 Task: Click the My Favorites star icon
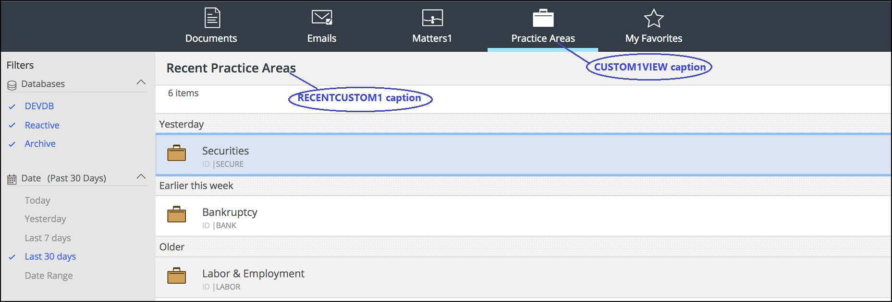coord(654,18)
